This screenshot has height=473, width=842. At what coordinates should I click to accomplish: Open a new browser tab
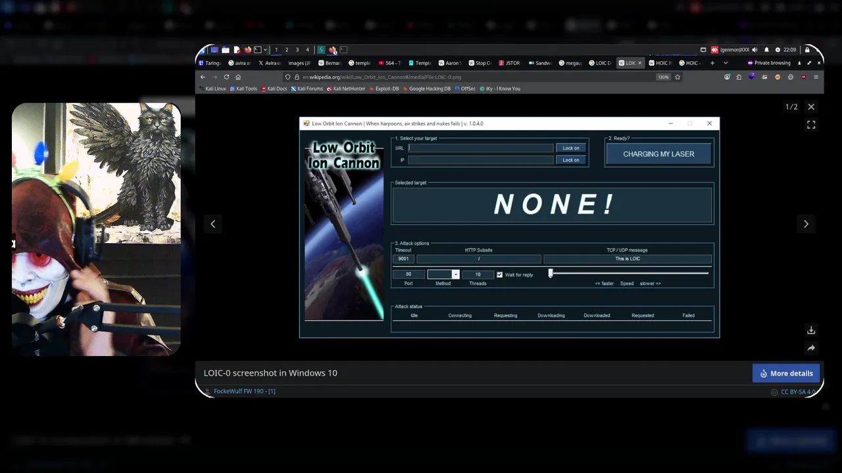[712, 63]
